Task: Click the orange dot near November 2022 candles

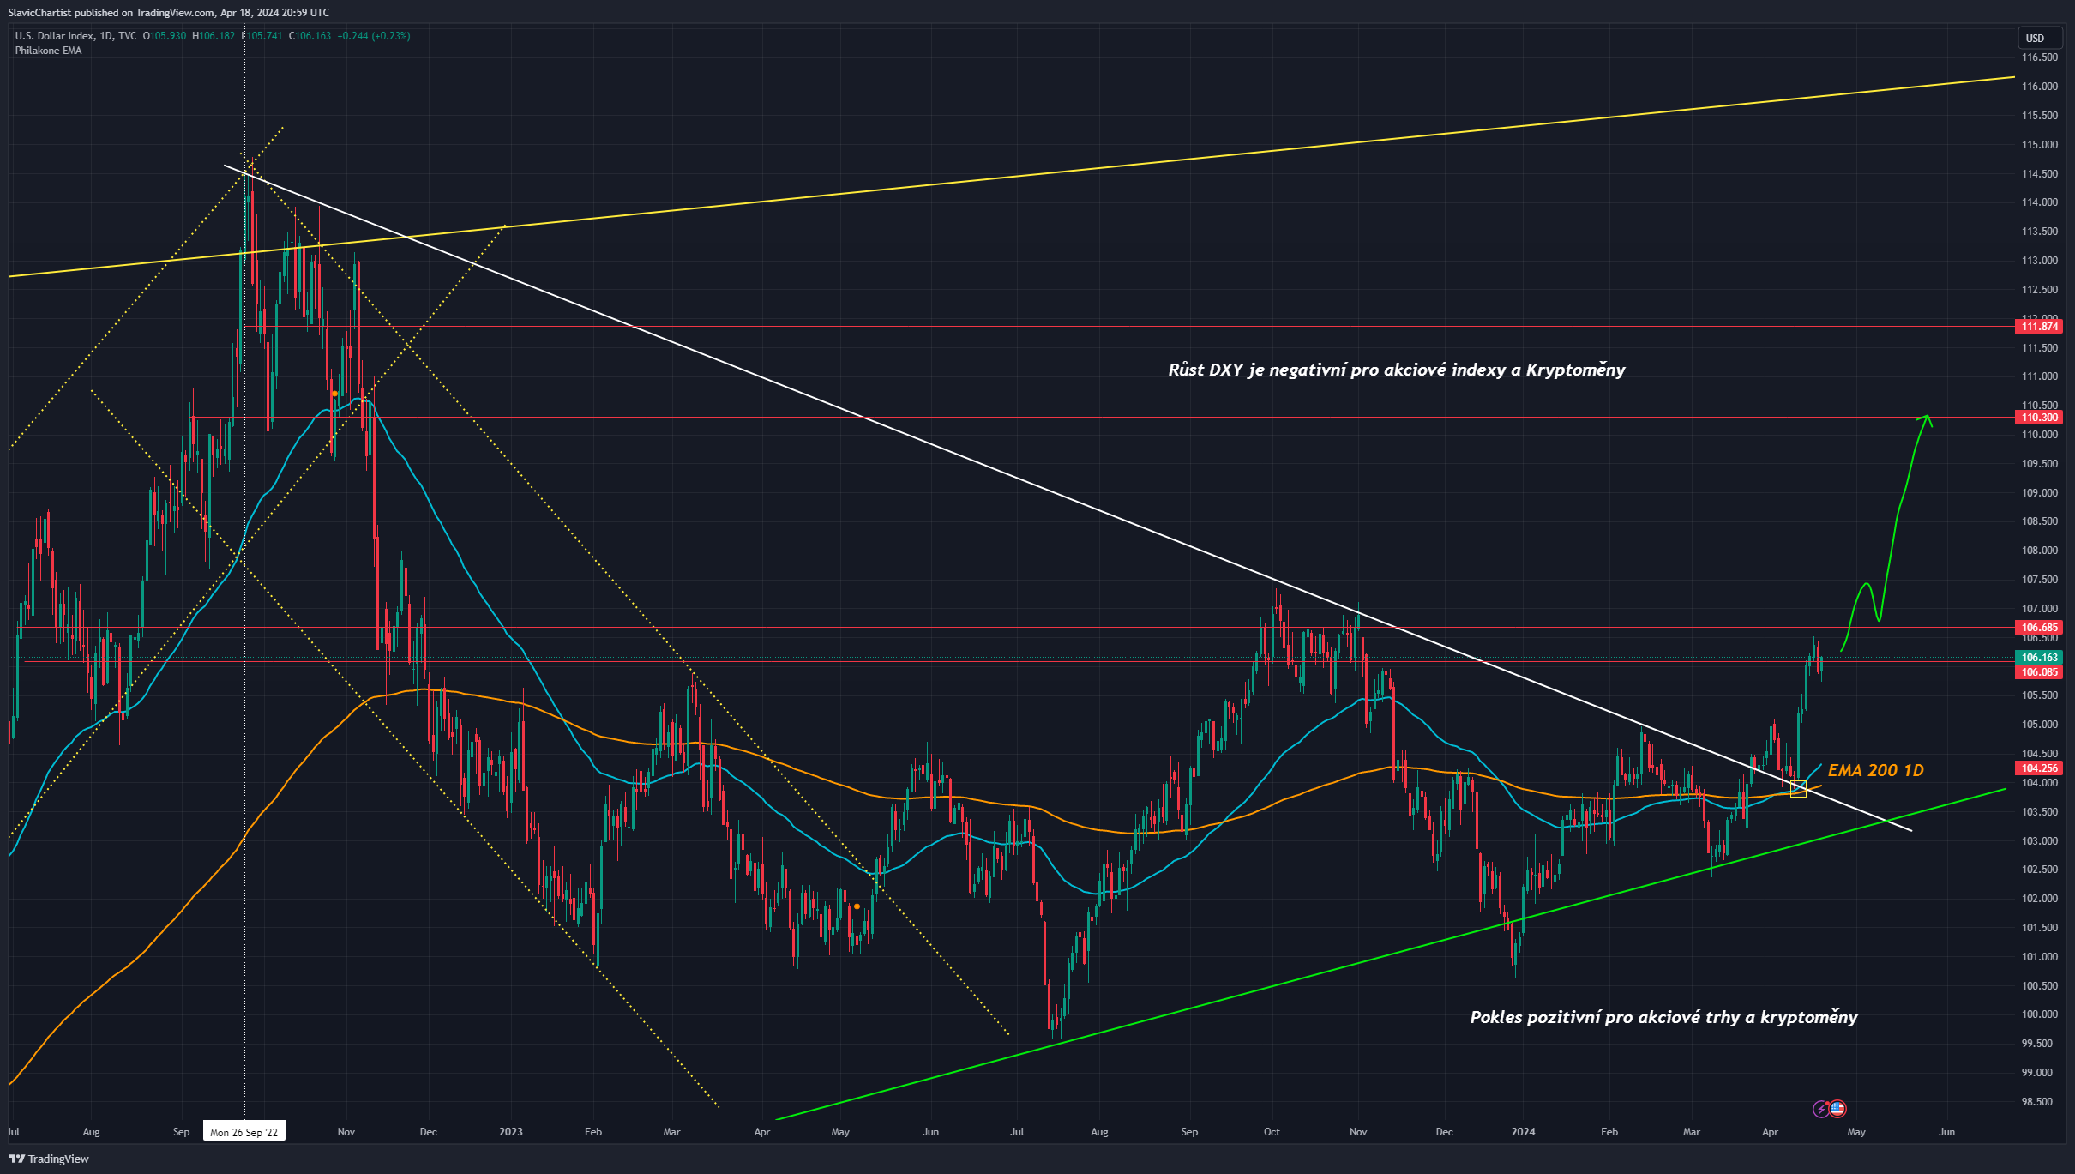Action: coord(334,394)
